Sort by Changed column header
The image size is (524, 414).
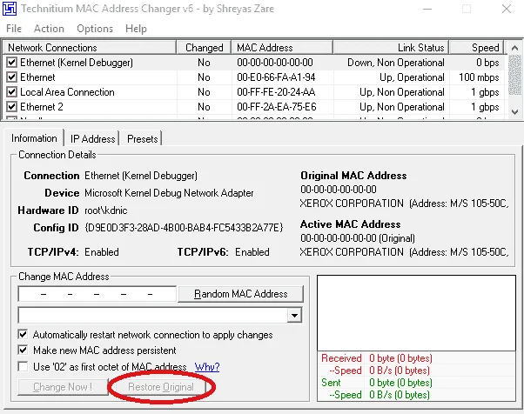(204, 48)
